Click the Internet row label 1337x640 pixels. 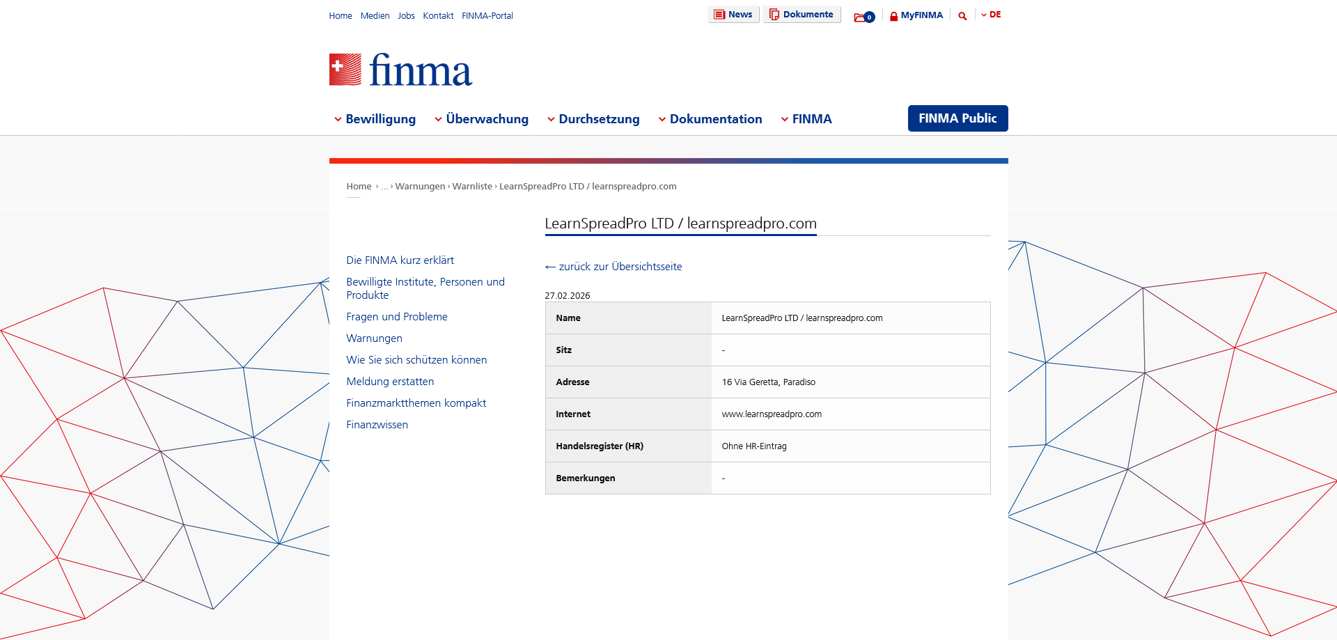(572, 414)
